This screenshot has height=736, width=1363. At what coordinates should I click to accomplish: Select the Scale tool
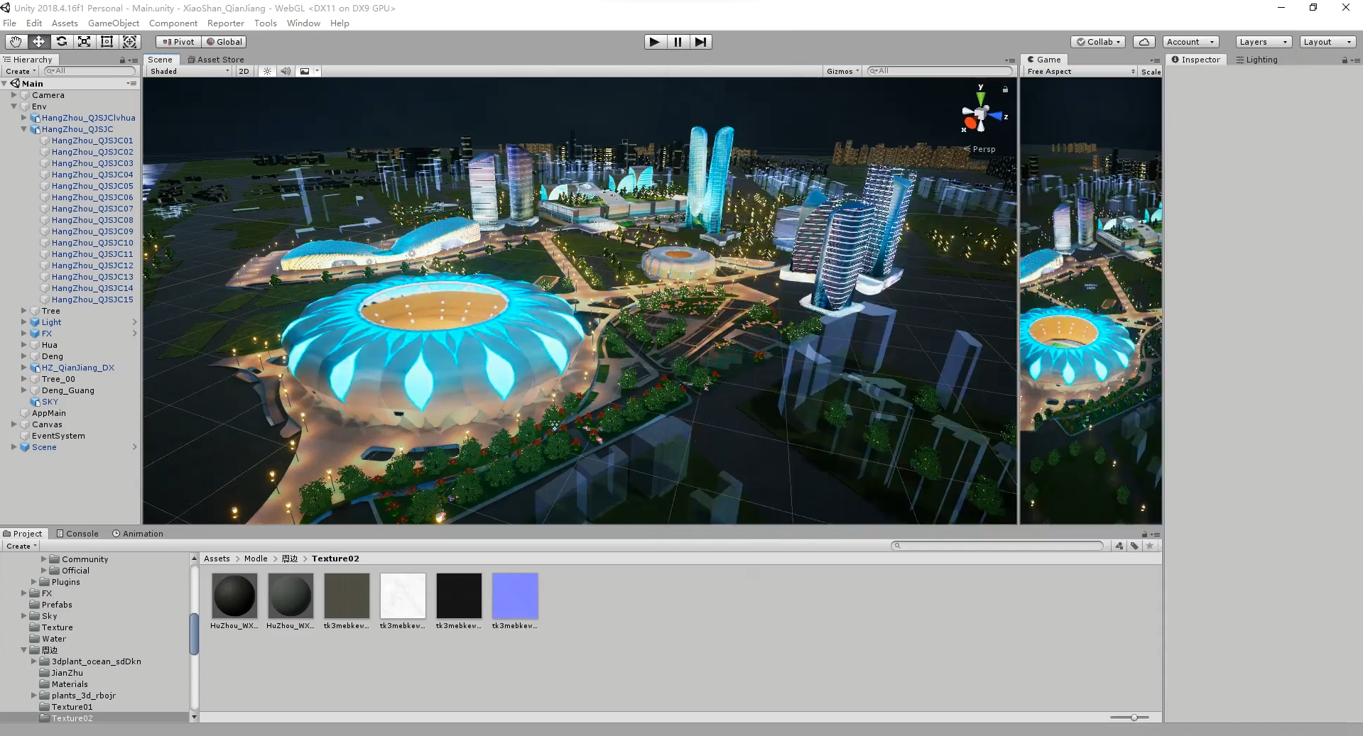tap(84, 42)
